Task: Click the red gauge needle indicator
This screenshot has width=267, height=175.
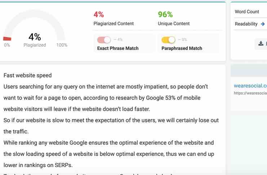Action: coord(7,39)
